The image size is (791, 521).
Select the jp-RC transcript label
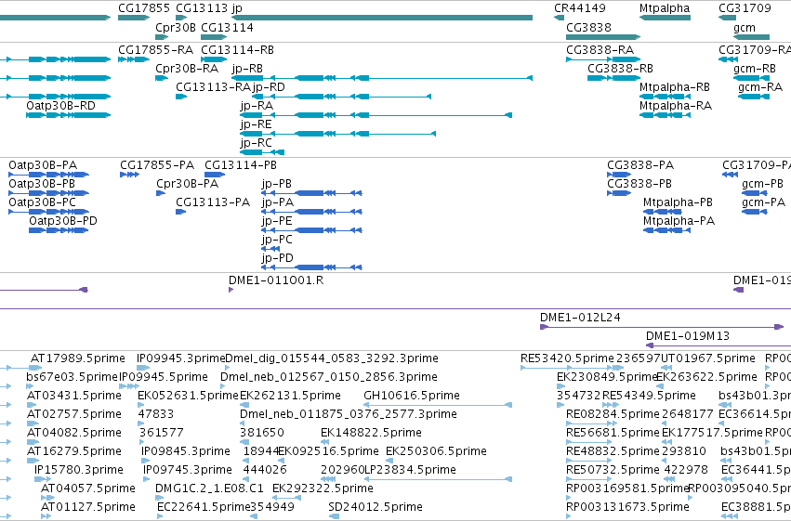[x=256, y=144]
